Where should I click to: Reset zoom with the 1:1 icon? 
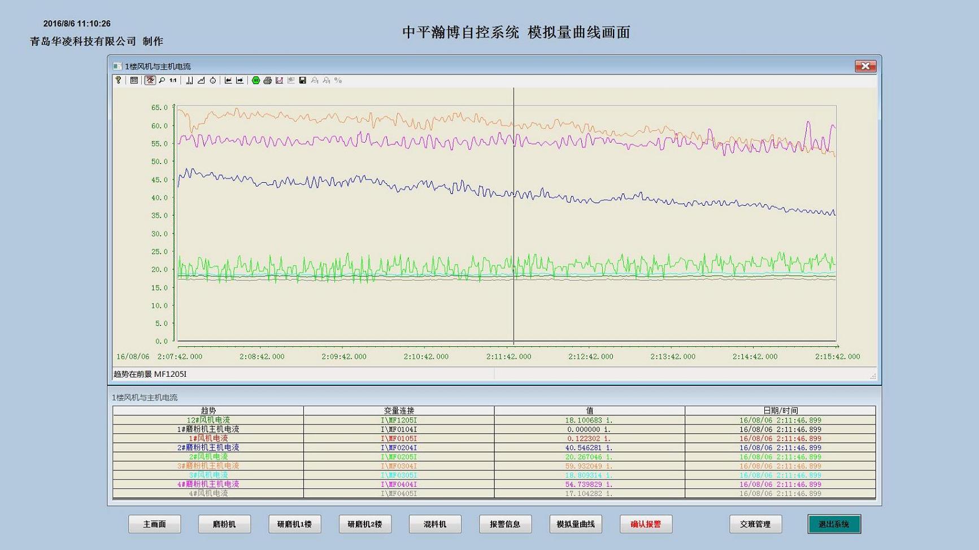[x=173, y=81]
